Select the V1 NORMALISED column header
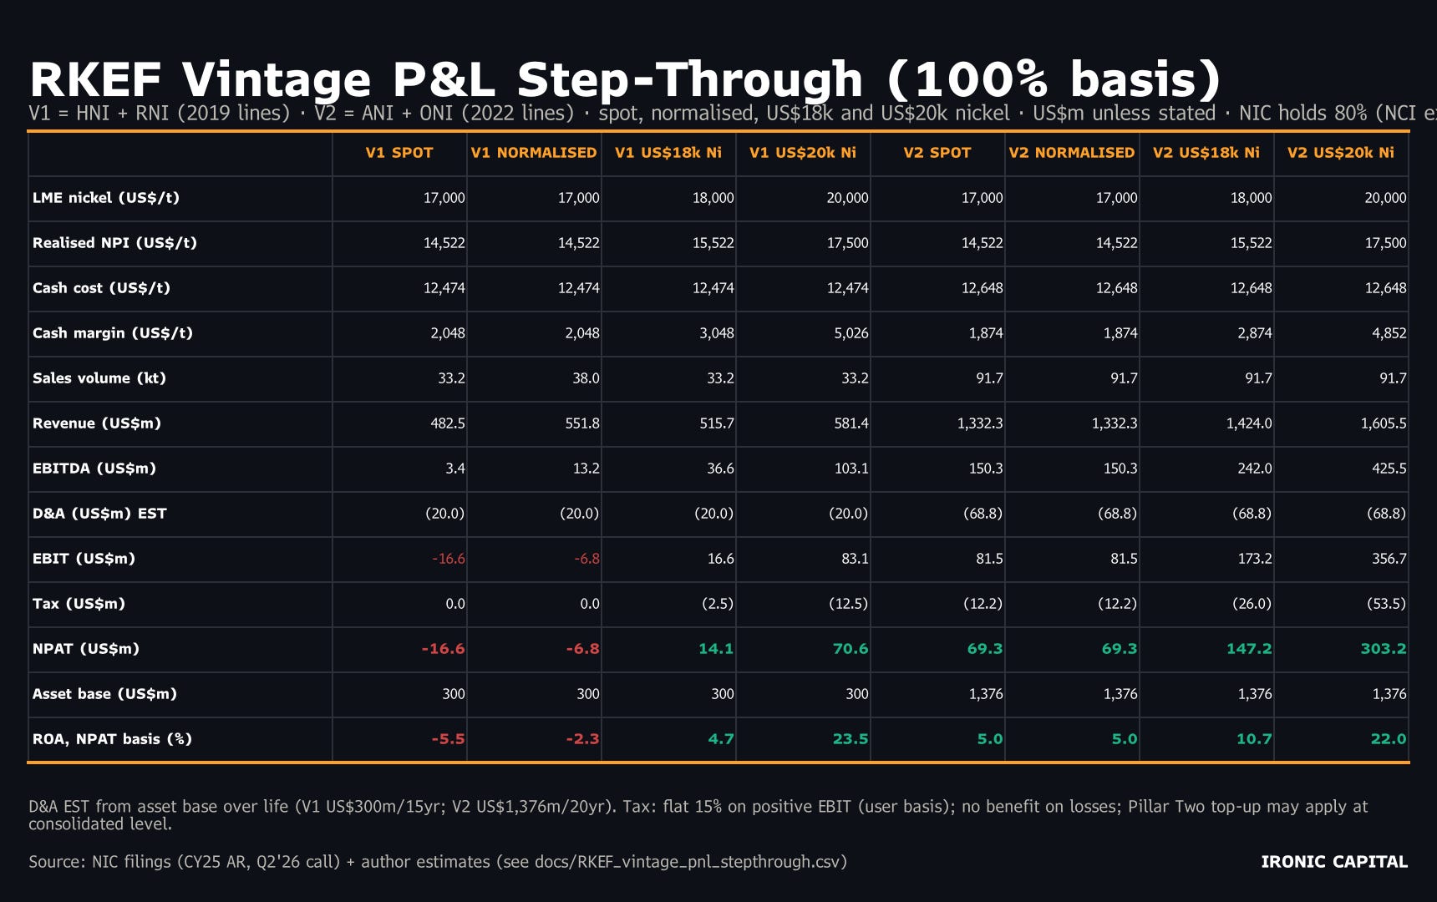Screen dimensions: 1437x902 point(534,153)
